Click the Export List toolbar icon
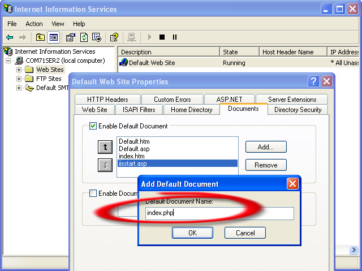The image size is (362, 271). click(97, 37)
